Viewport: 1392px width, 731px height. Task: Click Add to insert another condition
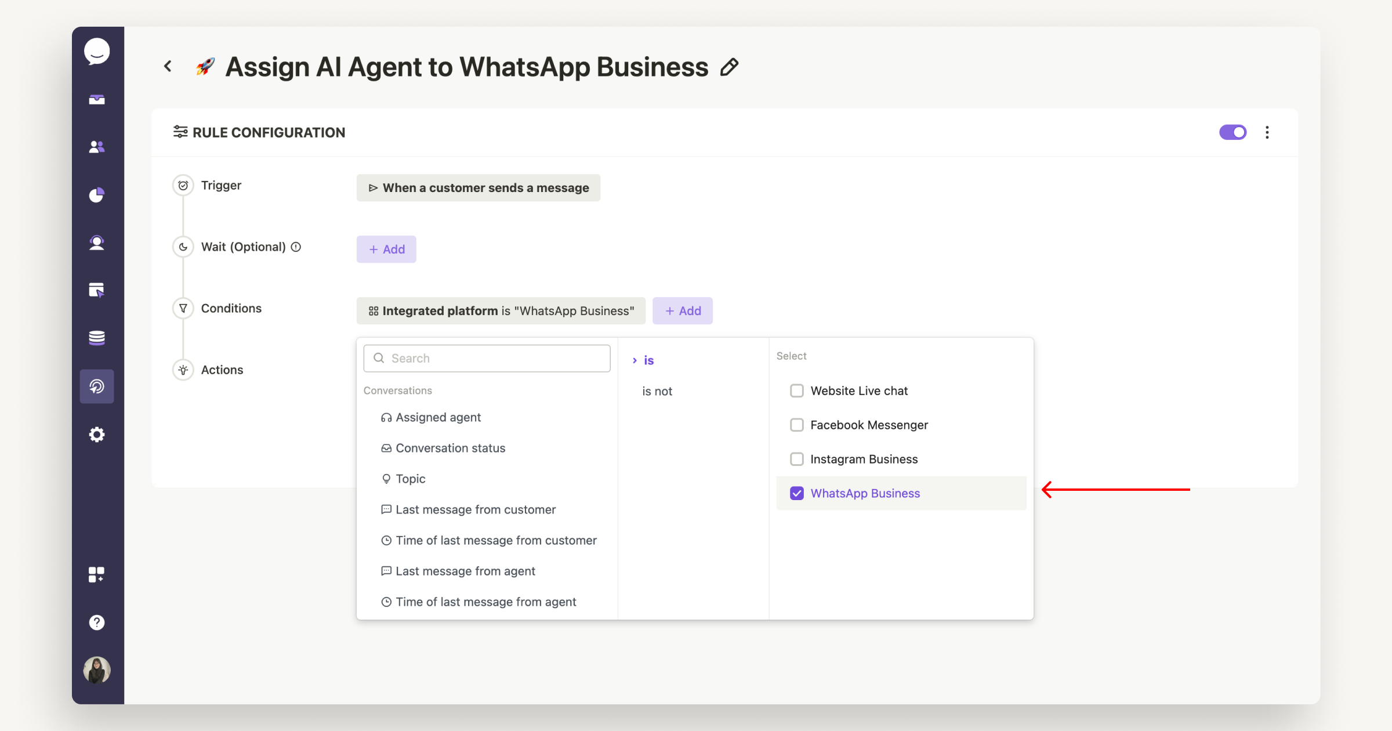(x=683, y=310)
